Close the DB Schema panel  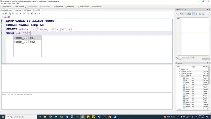[210, 63]
